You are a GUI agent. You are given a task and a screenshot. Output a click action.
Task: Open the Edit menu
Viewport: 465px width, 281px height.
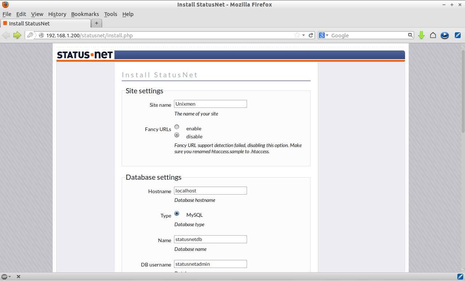tap(21, 14)
